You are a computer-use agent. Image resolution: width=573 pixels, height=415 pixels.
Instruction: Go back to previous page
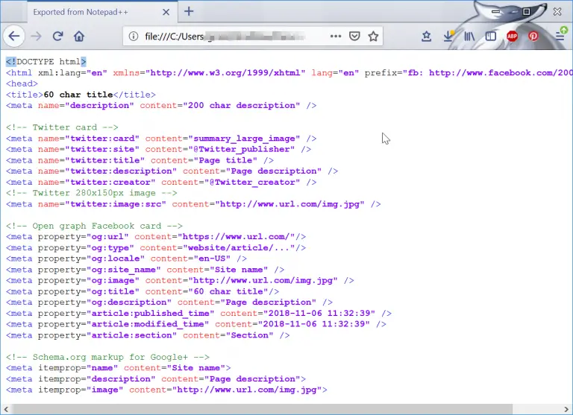tap(14, 36)
